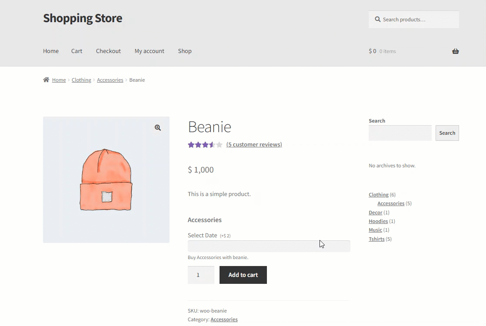Open the Beanie product image

tap(107, 180)
